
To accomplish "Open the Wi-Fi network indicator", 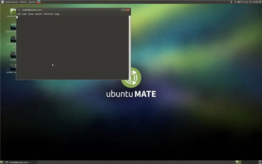I will (x=235, y=2).
